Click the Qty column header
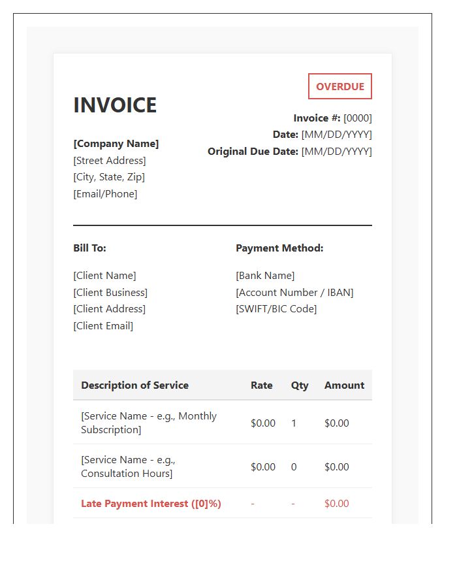 tap(300, 385)
